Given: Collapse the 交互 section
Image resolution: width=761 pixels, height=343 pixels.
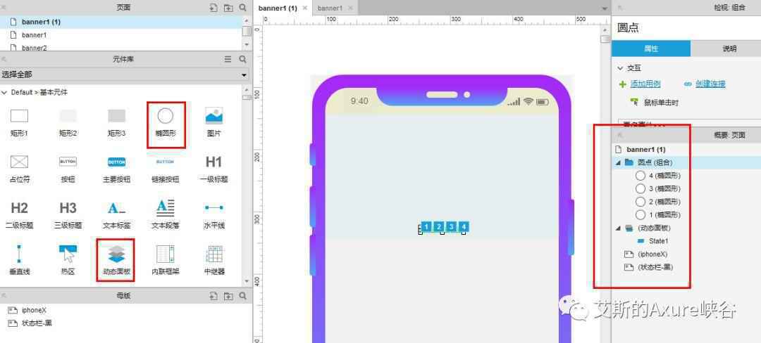Looking at the screenshot, I should point(620,68).
